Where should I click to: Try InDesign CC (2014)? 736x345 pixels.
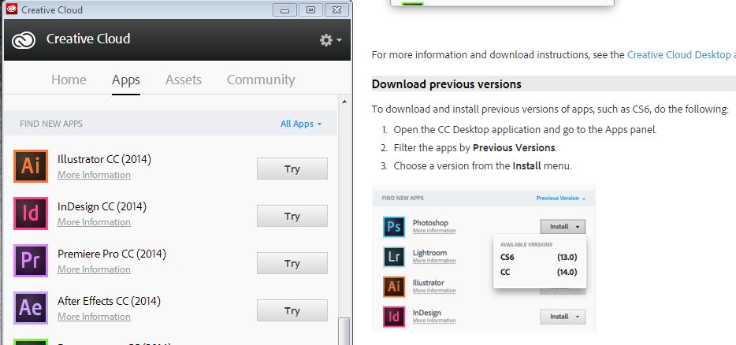(x=292, y=216)
